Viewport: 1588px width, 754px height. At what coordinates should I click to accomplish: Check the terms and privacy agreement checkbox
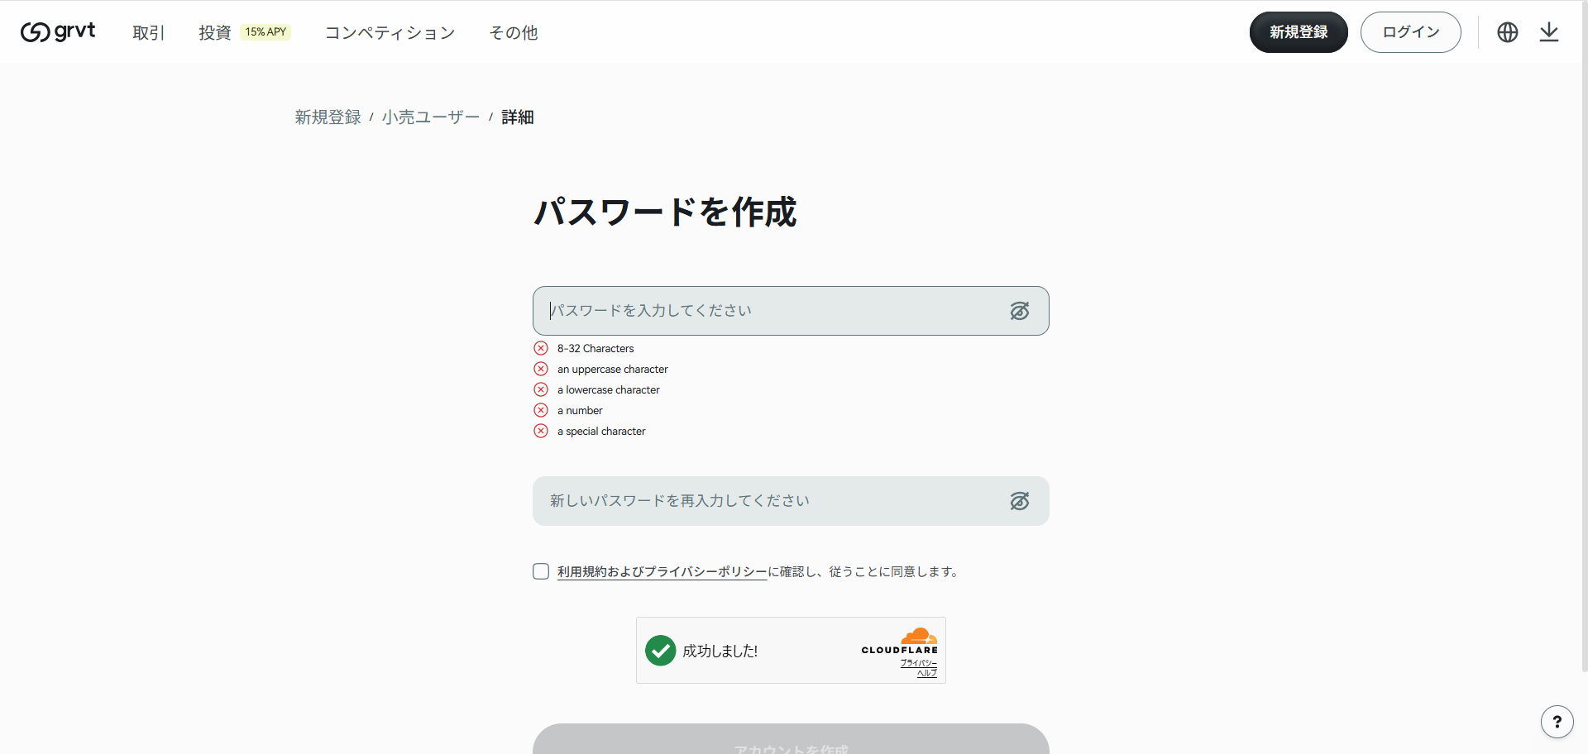pyautogui.click(x=541, y=571)
